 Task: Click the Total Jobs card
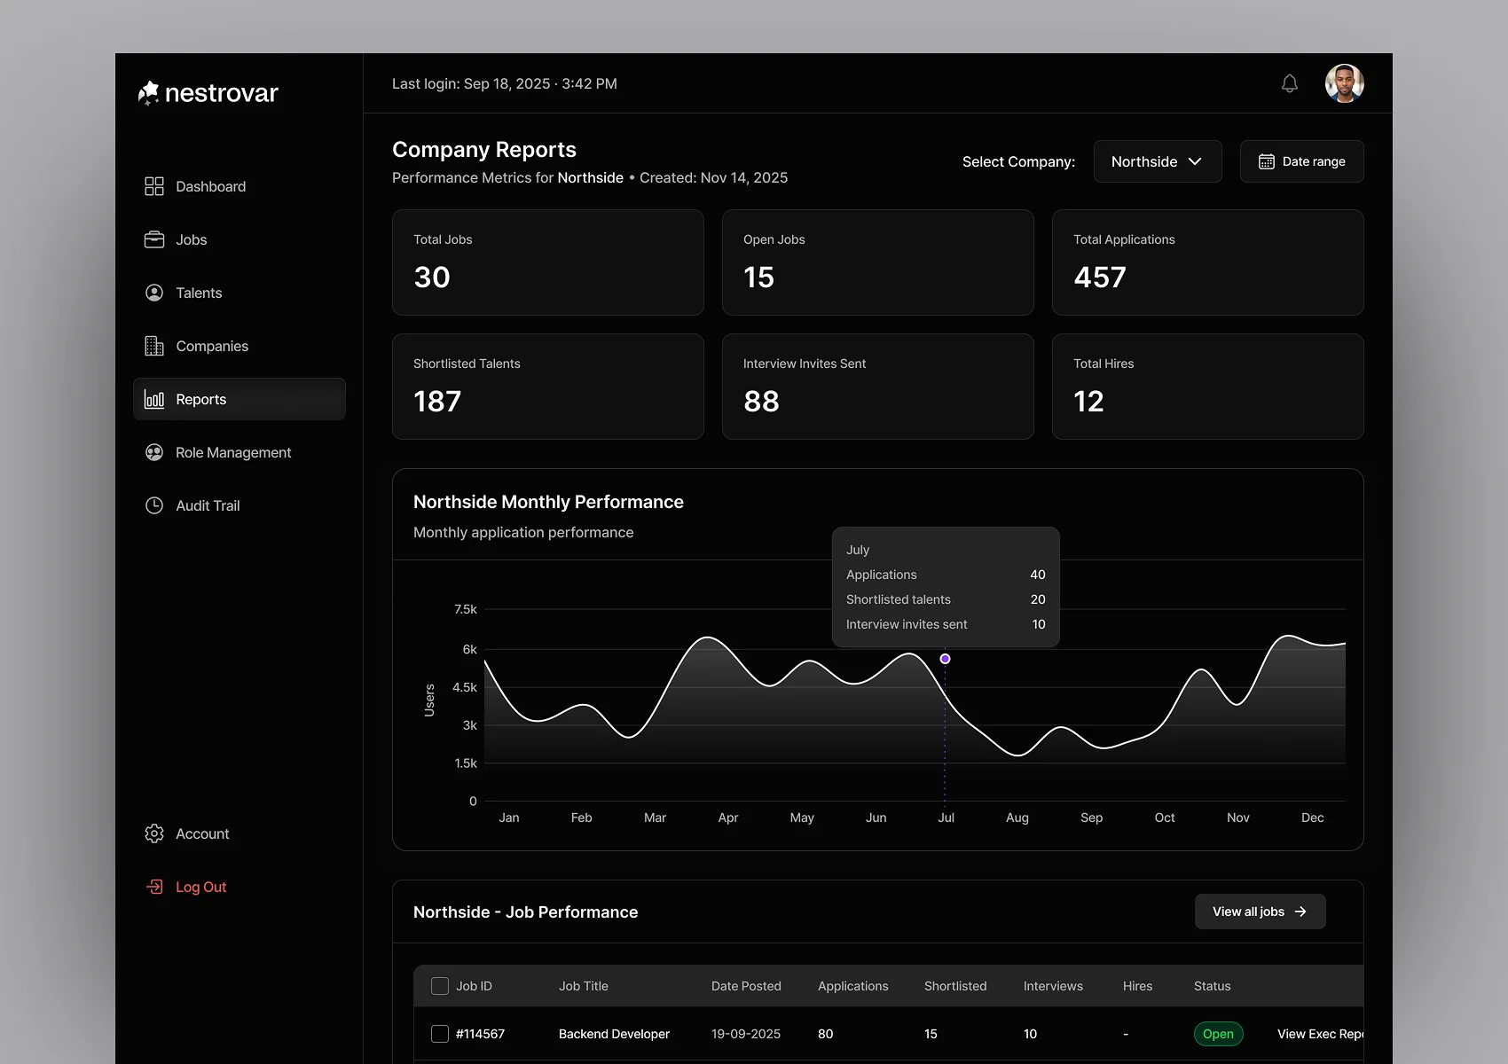tap(548, 262)
